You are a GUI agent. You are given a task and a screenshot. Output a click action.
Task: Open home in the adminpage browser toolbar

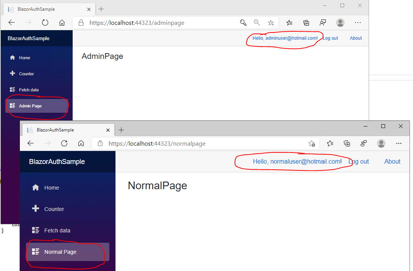click(62, 23)
